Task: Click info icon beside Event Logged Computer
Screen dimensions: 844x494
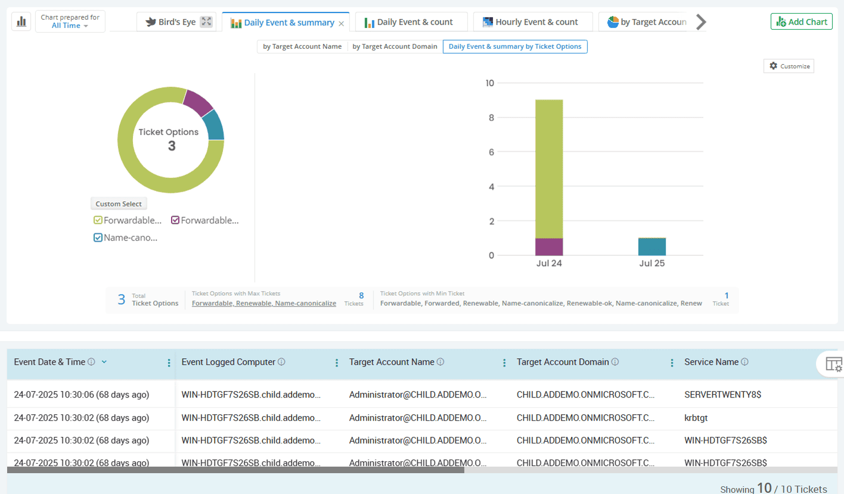Action: 281,362
